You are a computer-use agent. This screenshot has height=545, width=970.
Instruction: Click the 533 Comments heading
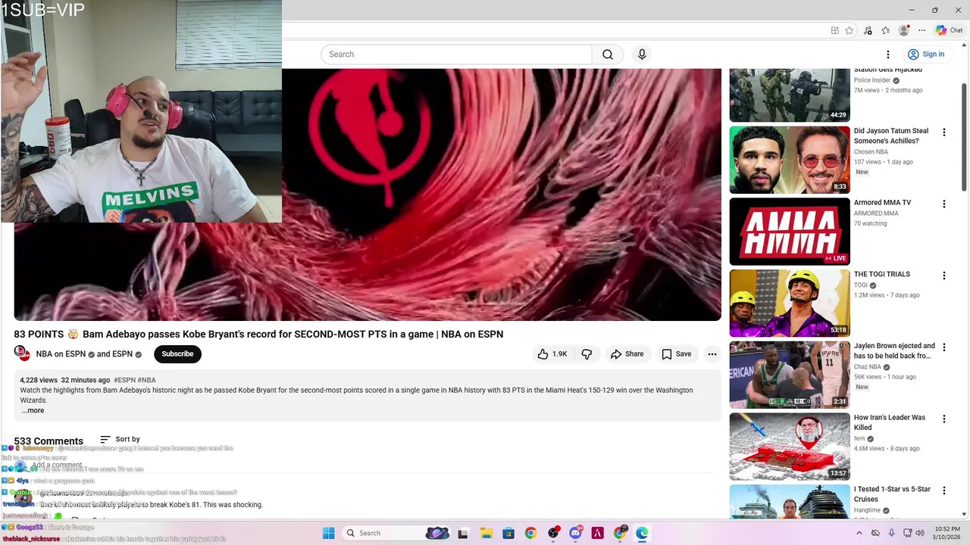[48, 441]
